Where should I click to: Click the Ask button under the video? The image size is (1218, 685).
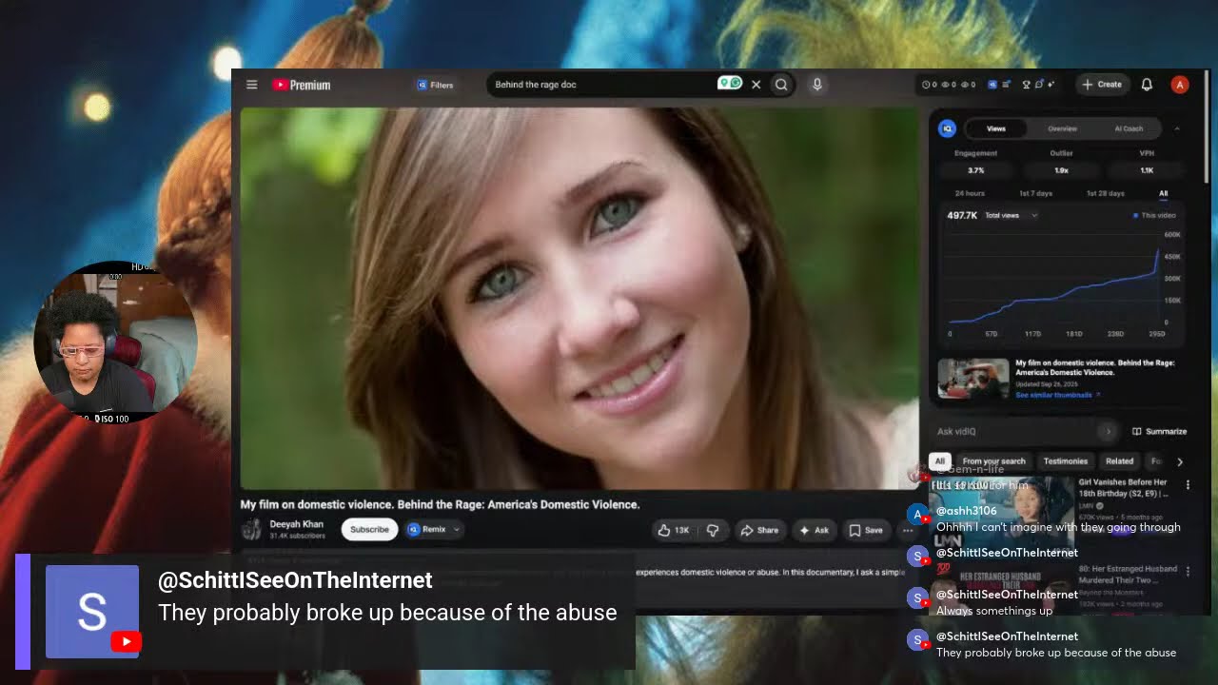pos(815,530)
